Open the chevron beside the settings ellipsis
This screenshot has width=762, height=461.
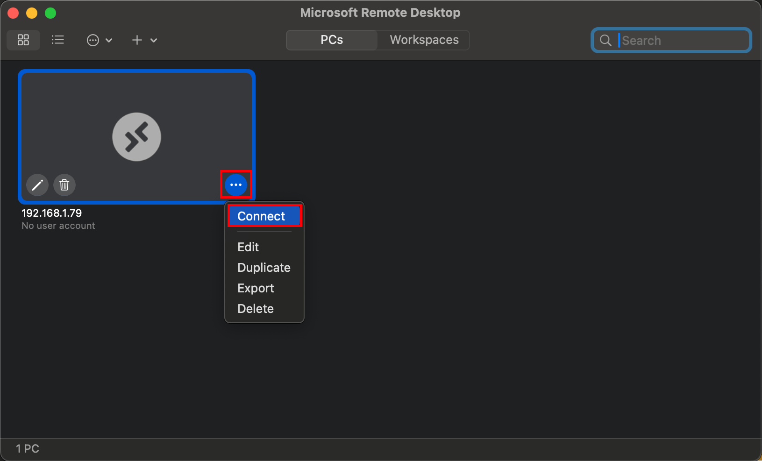click(x=110, y=40)
